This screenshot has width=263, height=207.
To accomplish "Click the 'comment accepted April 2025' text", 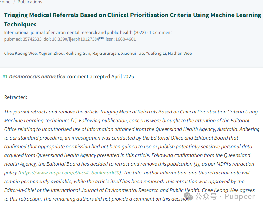I will click(100, 77).
